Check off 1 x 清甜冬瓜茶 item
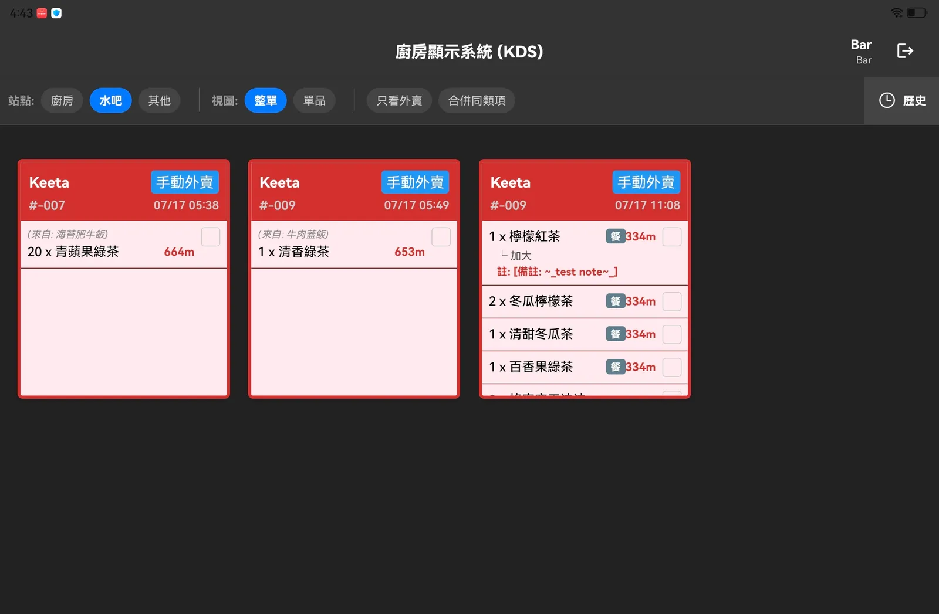Image resolution: width=939 pixels, height=614 pixels. (672, 334)
